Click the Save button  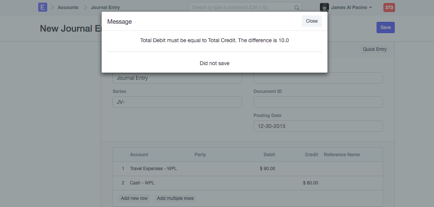385,27
